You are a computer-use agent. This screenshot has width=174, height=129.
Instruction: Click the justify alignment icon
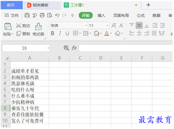click(x=154, y=33)
